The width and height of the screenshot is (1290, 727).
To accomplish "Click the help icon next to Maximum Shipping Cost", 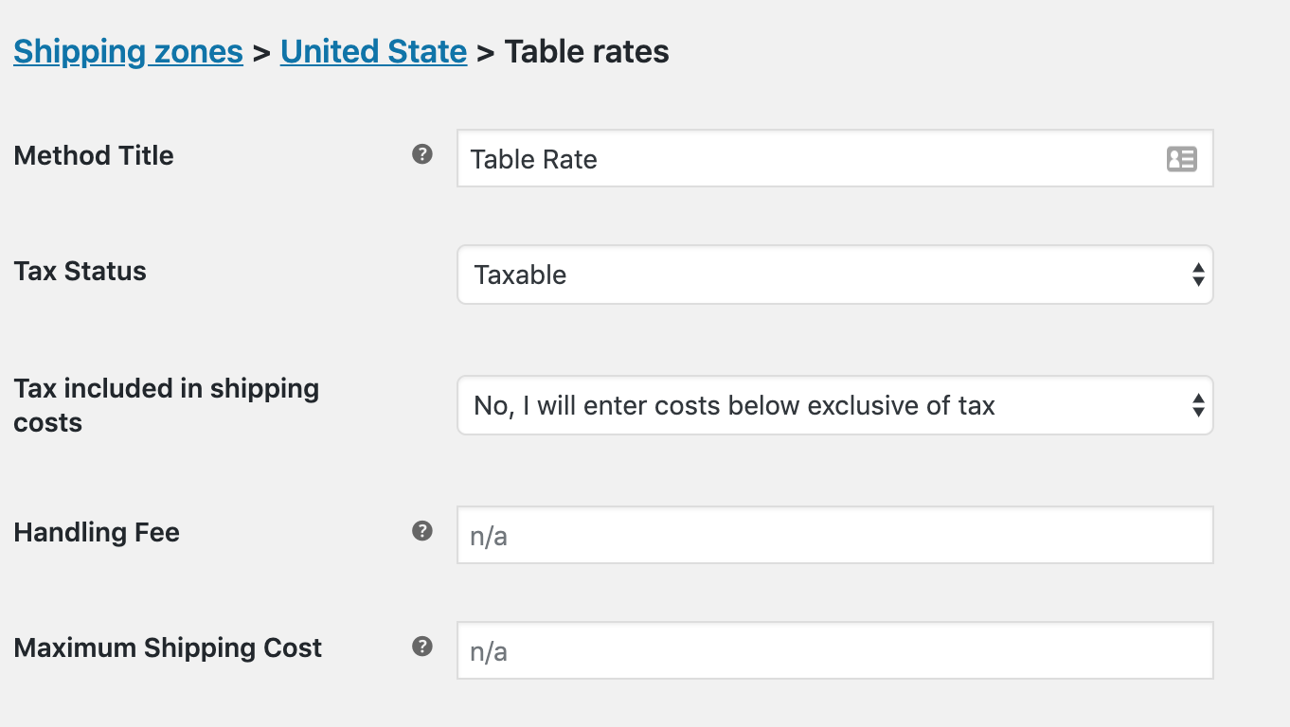I will (421, 647).
